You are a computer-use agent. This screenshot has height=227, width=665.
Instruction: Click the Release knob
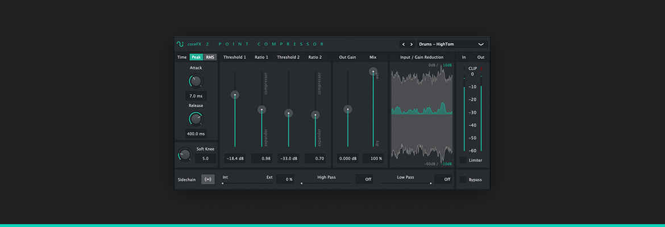point(196,119)
